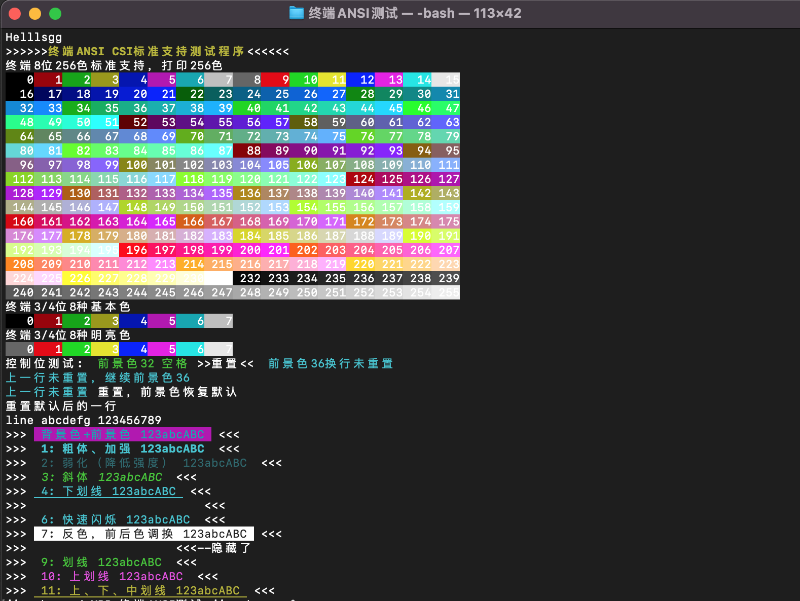Click the cyan text '前景色36换行未重置'
This screenshot has width=800, height=601.
(x=331, y=363)
